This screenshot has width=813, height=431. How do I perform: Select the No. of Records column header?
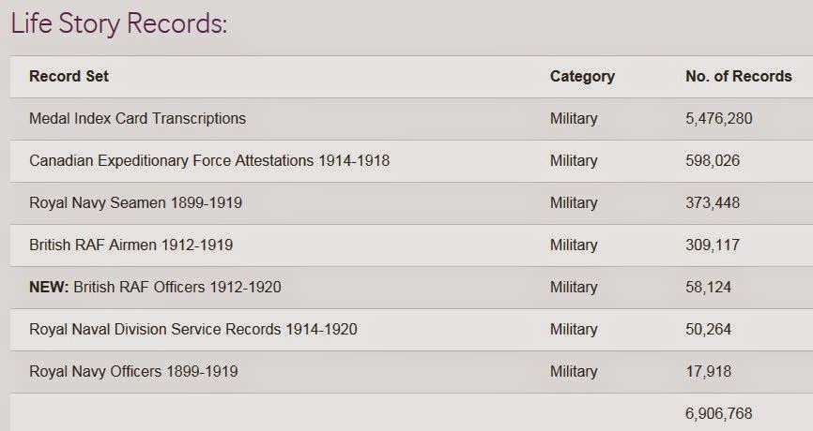click(x=738, y=77)
